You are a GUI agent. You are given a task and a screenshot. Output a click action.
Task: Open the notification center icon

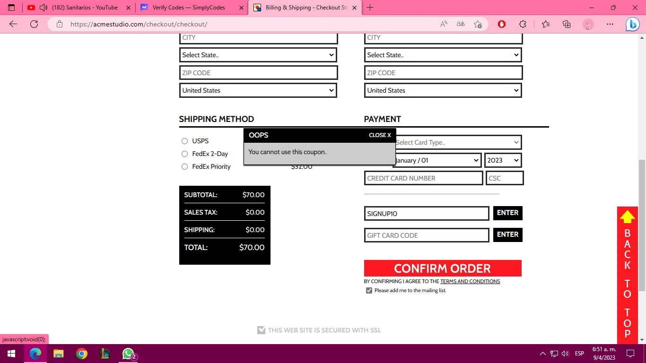point(630,354)
